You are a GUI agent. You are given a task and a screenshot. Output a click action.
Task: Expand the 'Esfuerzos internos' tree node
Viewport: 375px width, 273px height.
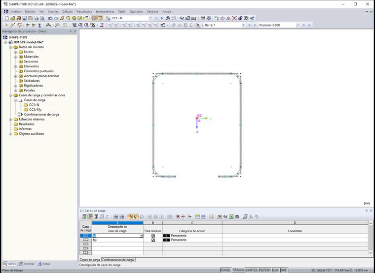(x=10, y=120)
